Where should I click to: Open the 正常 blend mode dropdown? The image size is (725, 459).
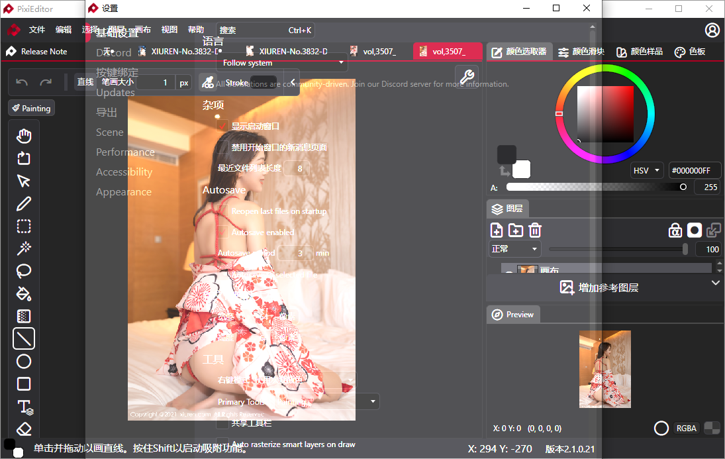coord(514,248)
